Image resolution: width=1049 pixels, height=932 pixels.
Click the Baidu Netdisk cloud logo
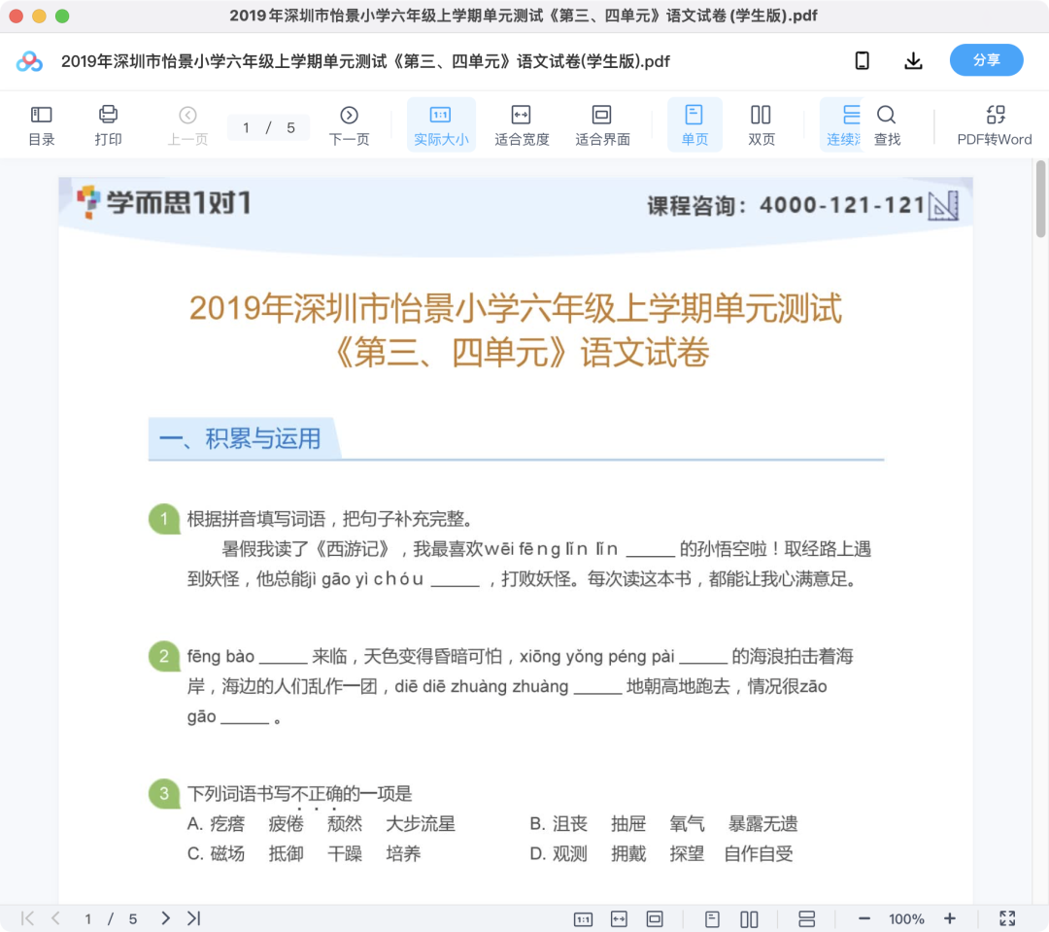(29, 61)
